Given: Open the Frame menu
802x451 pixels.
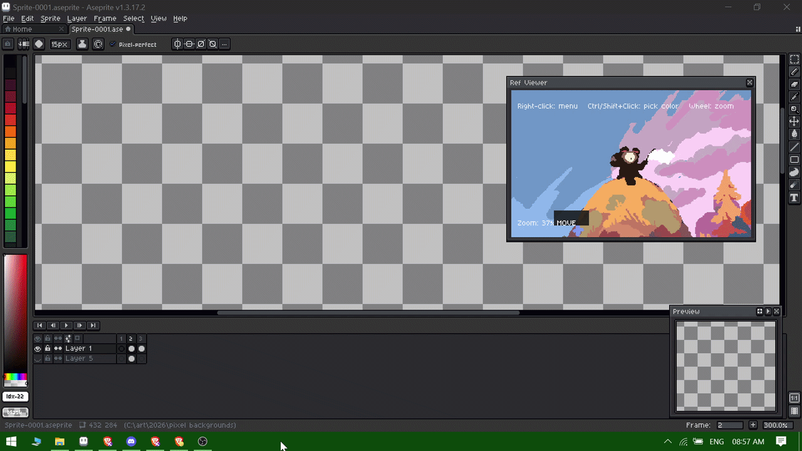Looking at the screenshot, I should point(105,19).
